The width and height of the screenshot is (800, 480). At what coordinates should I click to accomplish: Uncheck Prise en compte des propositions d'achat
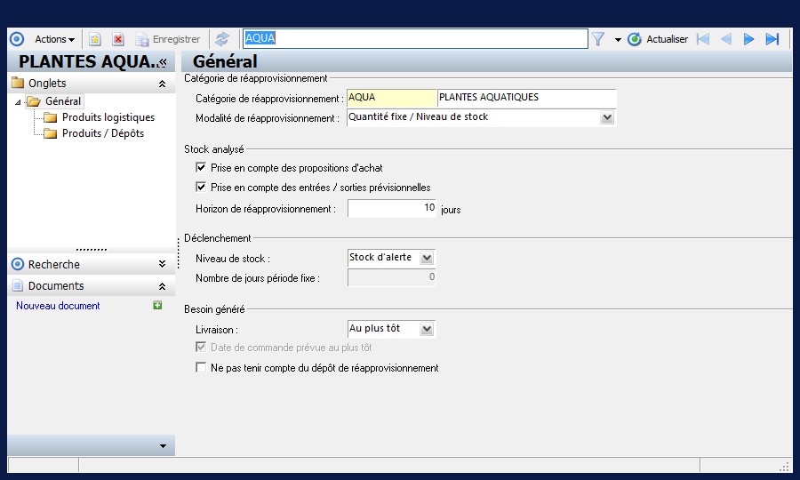point(201,167)
